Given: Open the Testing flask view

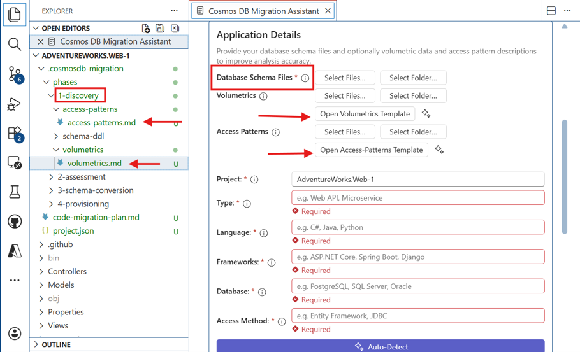Looking at the screenshot, I should (x=15, y=192).
